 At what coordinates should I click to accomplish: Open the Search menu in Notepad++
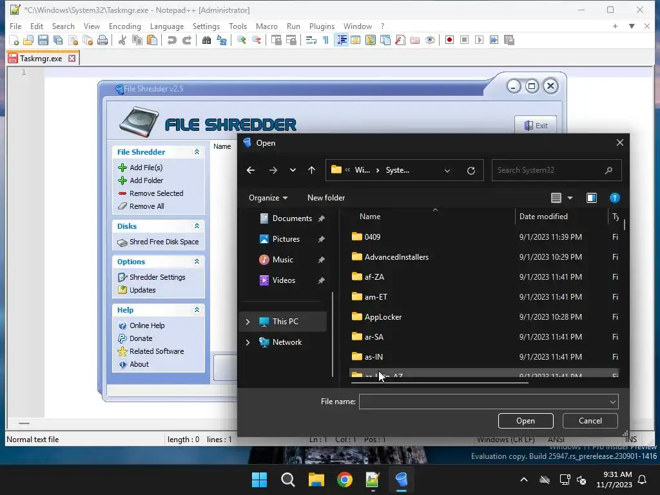point(63,26)
